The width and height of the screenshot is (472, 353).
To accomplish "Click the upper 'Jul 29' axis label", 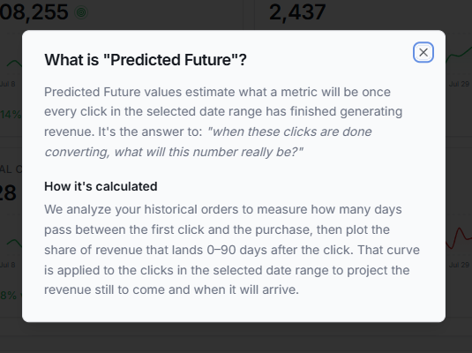I will click(x=459, y=84).
